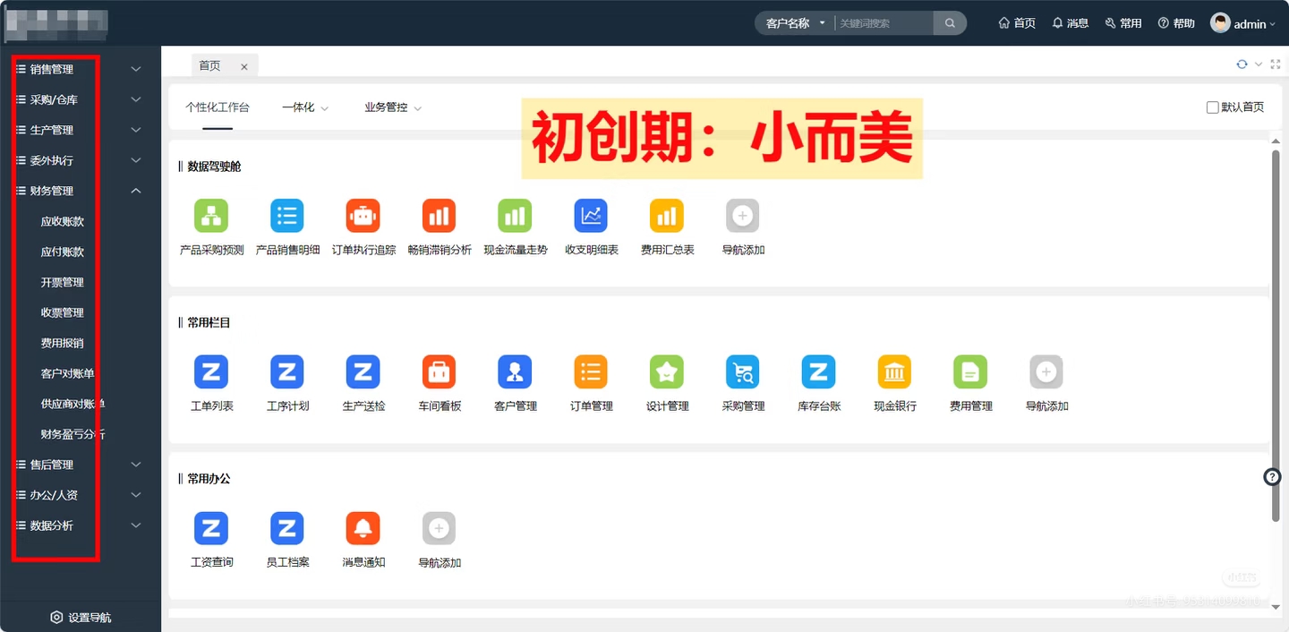Open the 设计管理 star icon

pos(667,372)
